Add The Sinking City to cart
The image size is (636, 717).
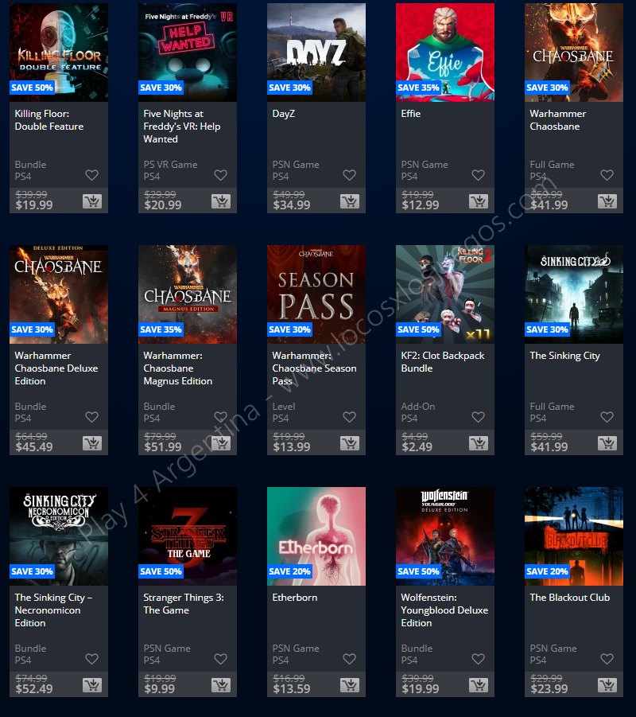tap(607, 443)
